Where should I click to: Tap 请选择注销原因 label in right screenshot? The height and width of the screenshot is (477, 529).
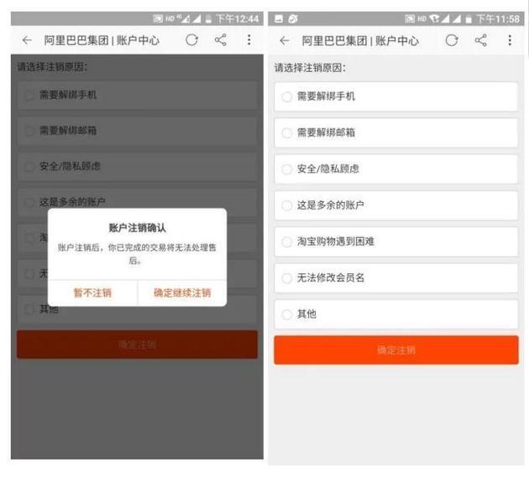310,68
